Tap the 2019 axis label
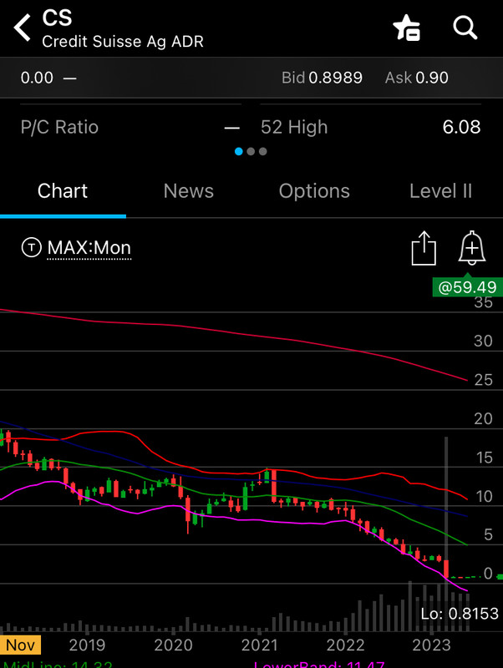The width and height of the screenshot is (503, 668). (x=87, y=645)
